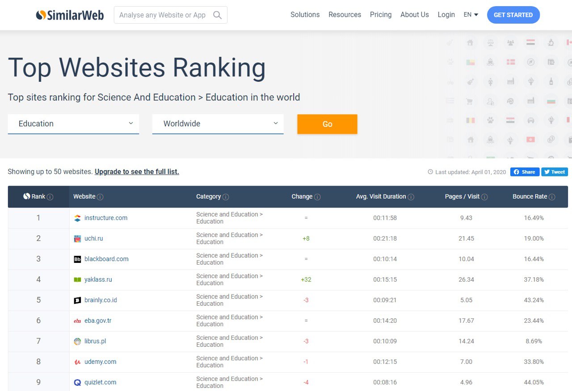This screenshot has width=572, height=391.
Task: Click the Get Started button
Action: pyautogui.click(x=513, y=15)
